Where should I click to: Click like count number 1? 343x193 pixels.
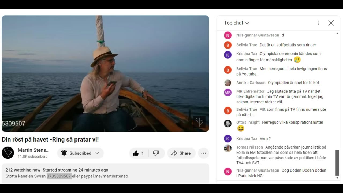[143, 153]
